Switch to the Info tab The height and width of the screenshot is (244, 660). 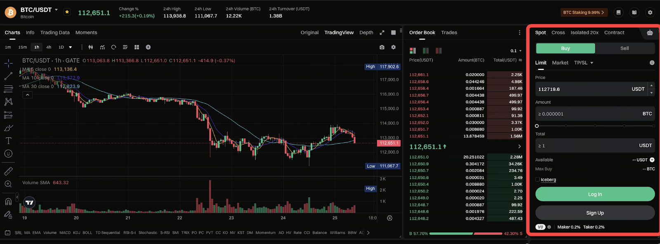(30, 33)
